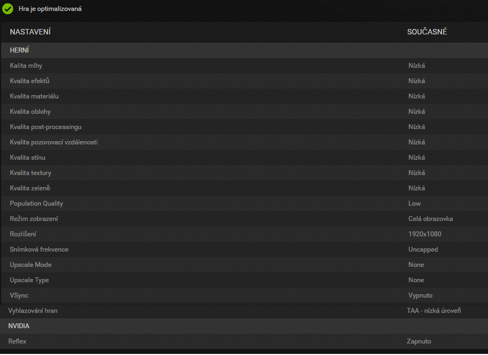Click the Kalita mlhy setting row
Screen dimensions: 488x355
coord(26,66)
